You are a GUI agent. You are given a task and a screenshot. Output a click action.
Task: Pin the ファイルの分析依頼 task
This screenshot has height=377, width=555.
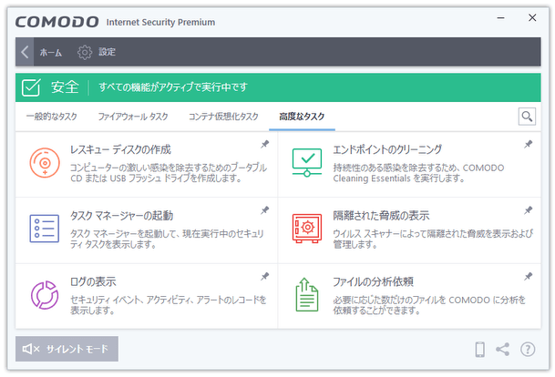tap(528, 276)
